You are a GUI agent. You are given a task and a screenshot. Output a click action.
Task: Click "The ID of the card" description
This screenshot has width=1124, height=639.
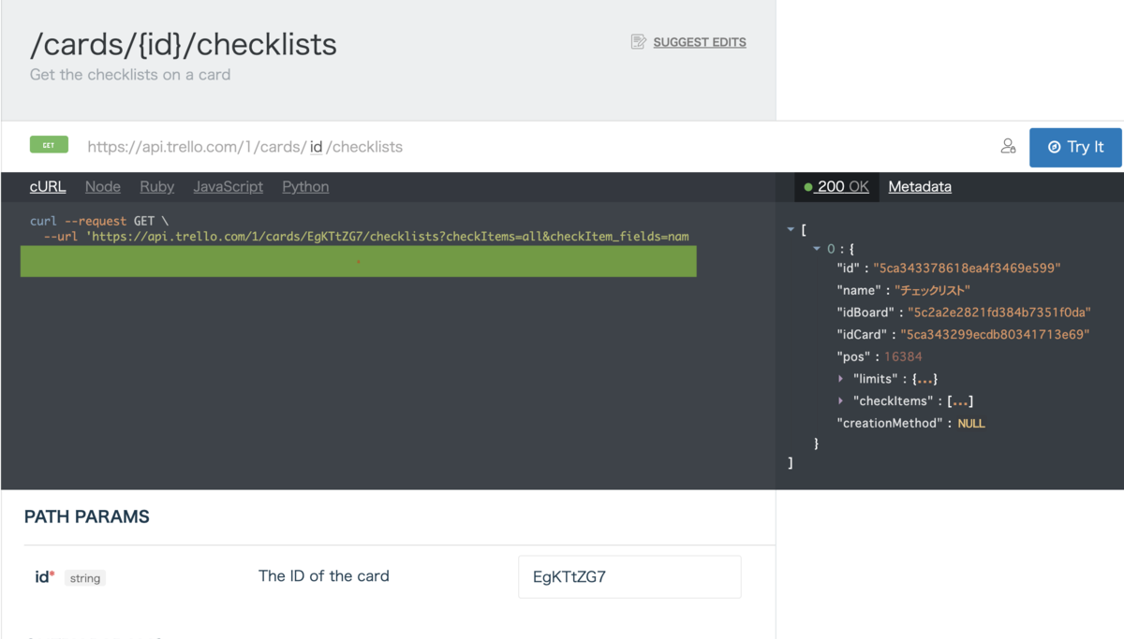pos(324,576)
